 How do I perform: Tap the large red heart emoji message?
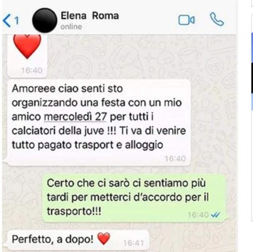coord(27,47)
